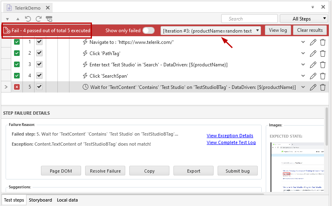The height and width of the screenshot is (206, 332).
Task: Click the passed status icon of step 1
Action: pyautogui.click(x=17, y=42)
